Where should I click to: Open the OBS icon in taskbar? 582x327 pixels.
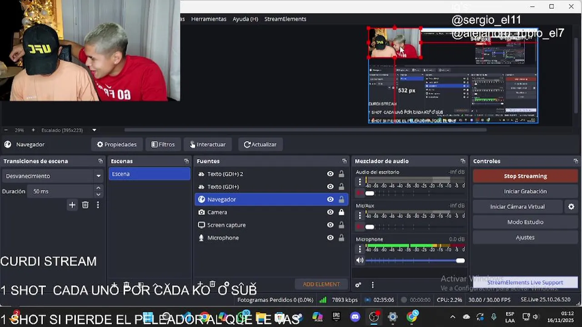[374, 317]
